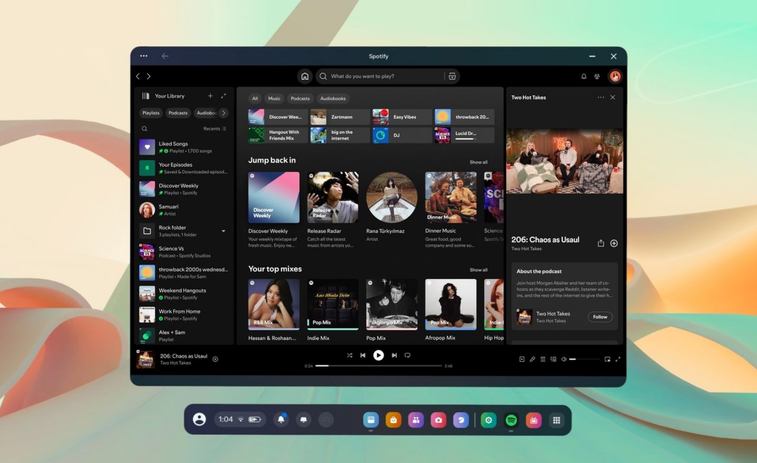Click the search field What do you want to play

pyautogui.click(x=387, y=76)
